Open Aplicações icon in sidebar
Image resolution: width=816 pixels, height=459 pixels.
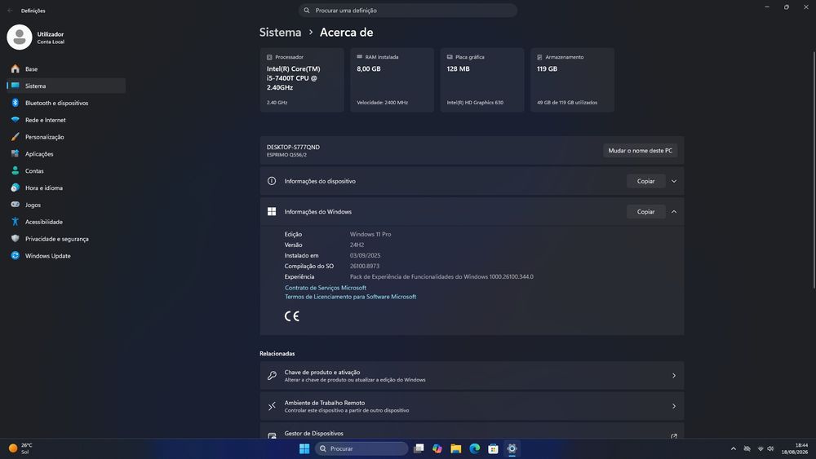pos(15,154)
